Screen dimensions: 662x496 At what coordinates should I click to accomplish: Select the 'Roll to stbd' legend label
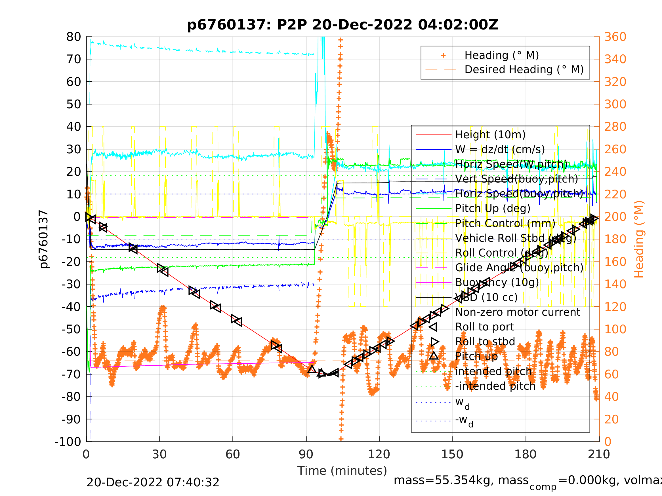pos(485,342)
